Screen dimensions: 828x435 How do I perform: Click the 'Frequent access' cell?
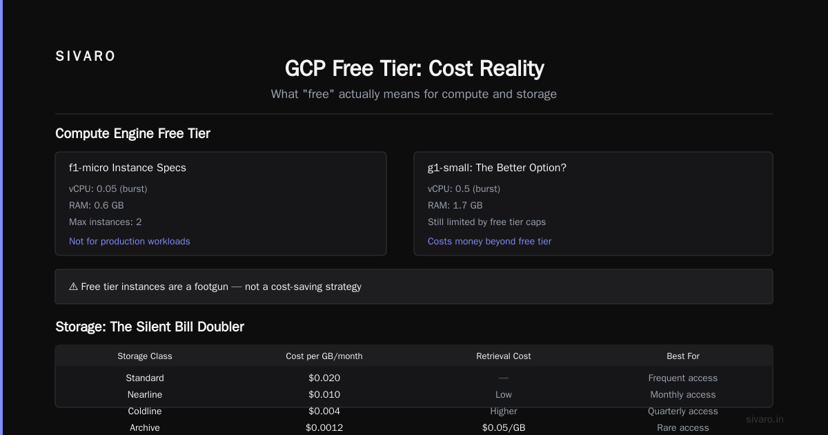[x=683, y=378]
